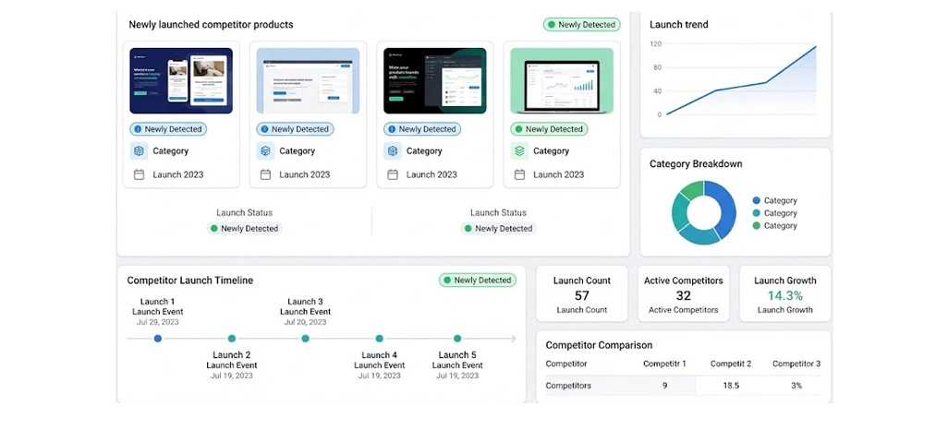948x430 pixels.
Task: Click the calendar icon on the light-blue web form card
Action: pyautogui.click(x=265, y=174)
